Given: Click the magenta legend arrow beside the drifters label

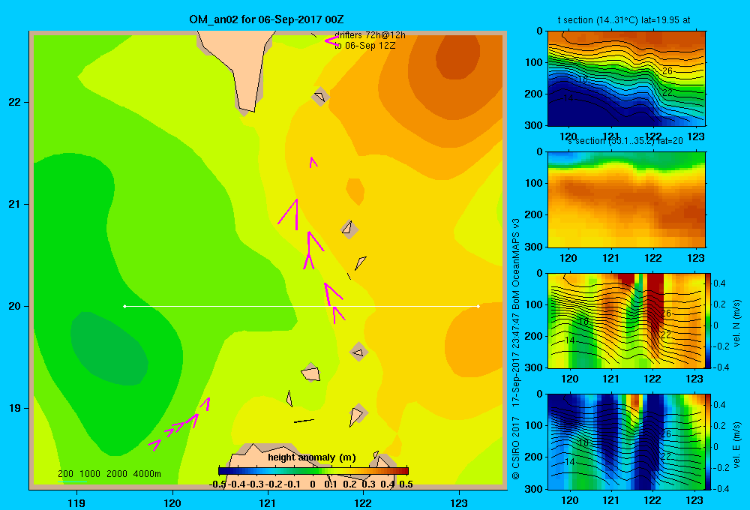Looking at the screenshot, I should coord(331,41).
